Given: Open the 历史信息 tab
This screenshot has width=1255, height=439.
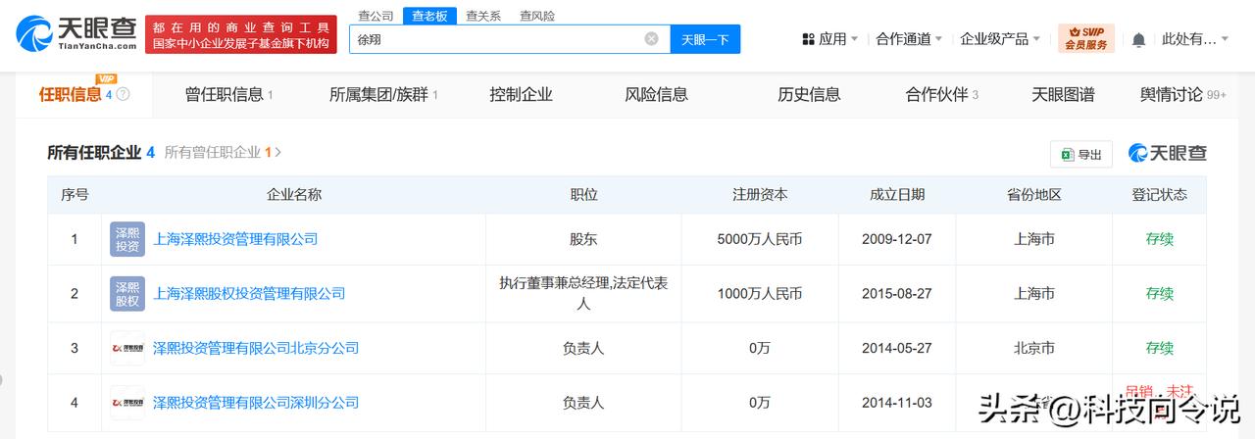Looking at the screenshot, I should click(809, 95).
